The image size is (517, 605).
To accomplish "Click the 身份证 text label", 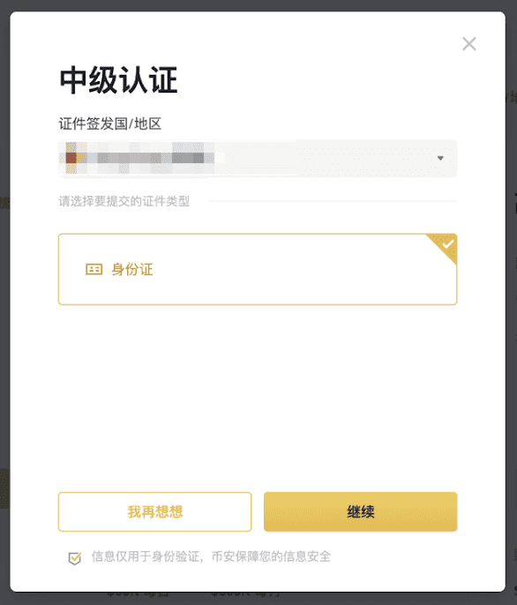I will click(x=132, y=269).
